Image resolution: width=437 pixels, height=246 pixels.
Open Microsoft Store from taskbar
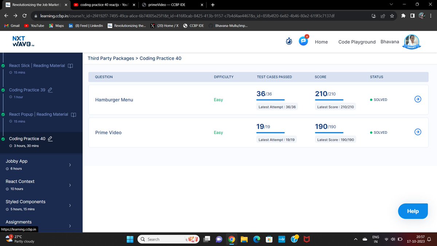click(x=269, y=239)
